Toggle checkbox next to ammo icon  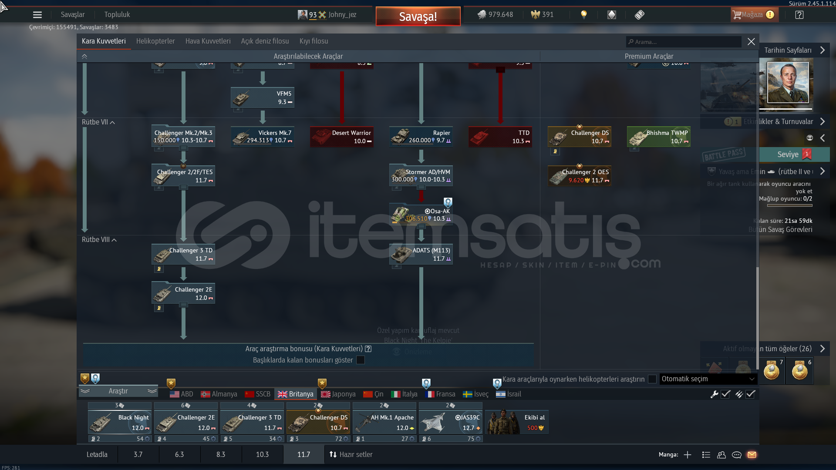[x=750, y=394]
